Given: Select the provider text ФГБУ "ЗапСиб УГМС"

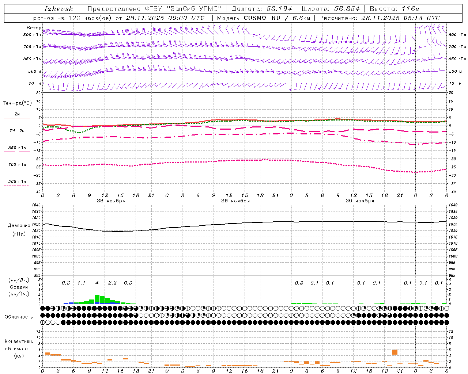Looking at the screenshot, I should click(x=183, y=9).
